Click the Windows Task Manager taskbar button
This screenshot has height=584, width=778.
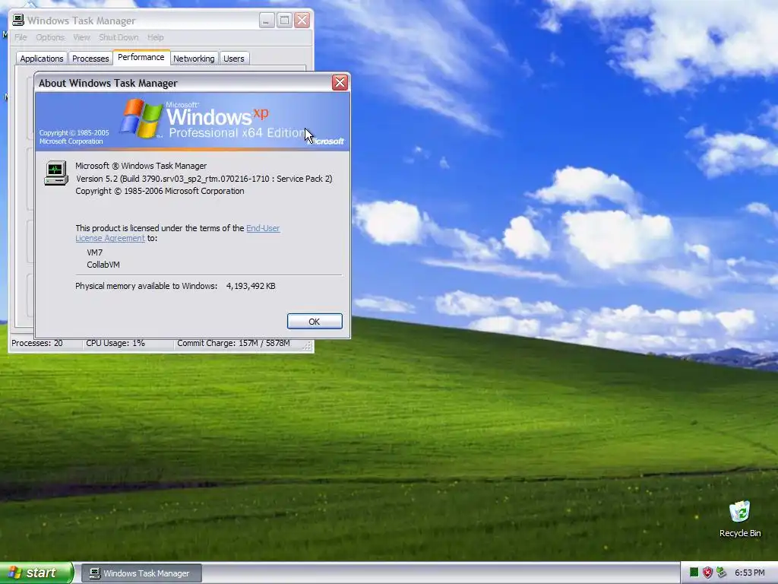pyautogui.click(x=141, y=573)
